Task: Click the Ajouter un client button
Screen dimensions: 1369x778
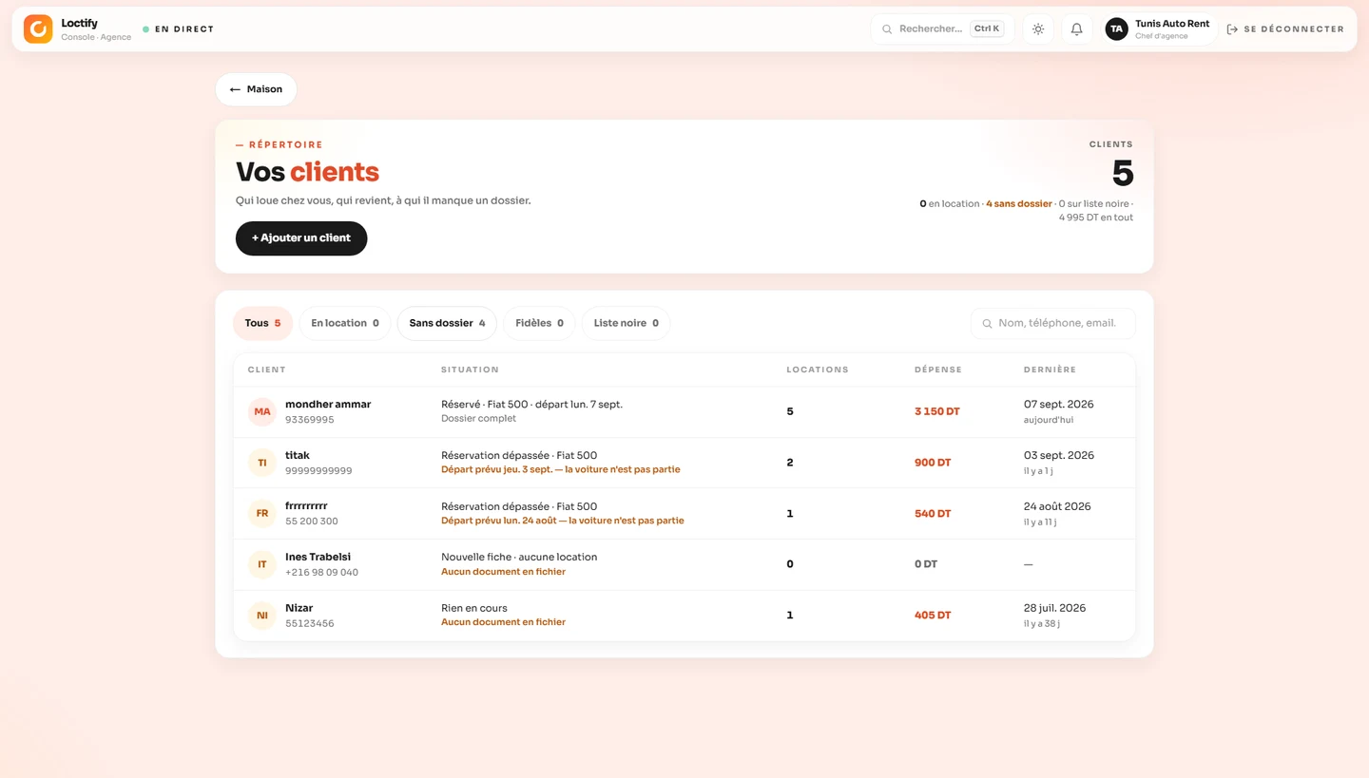Action: [x=301, y=238]
